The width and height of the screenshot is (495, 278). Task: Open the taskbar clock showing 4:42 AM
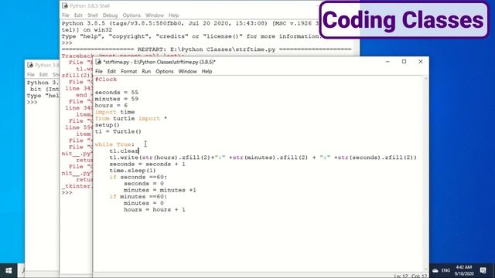tap(463, 270)
